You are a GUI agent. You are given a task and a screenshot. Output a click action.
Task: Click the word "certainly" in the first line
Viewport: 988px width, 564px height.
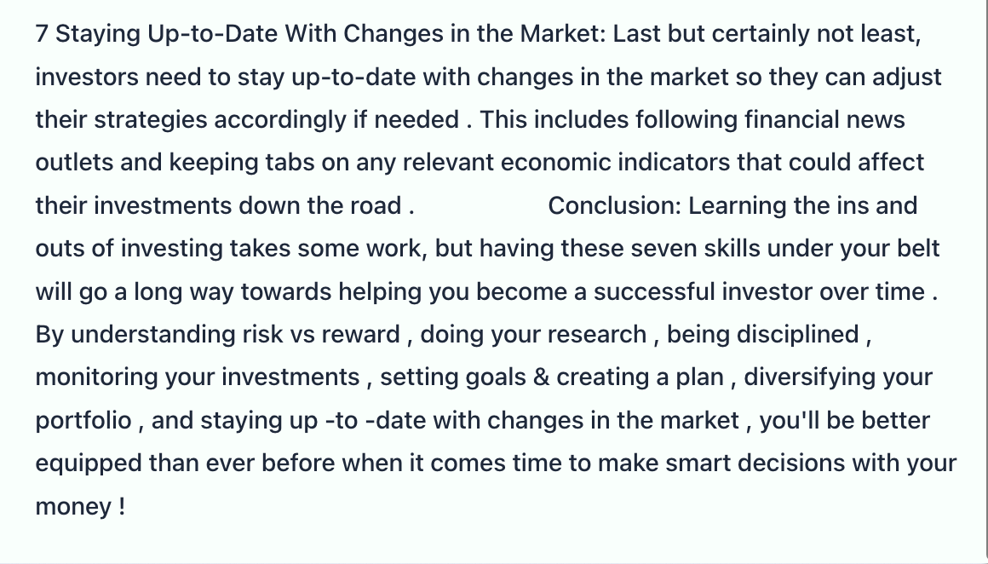(761, 33)
